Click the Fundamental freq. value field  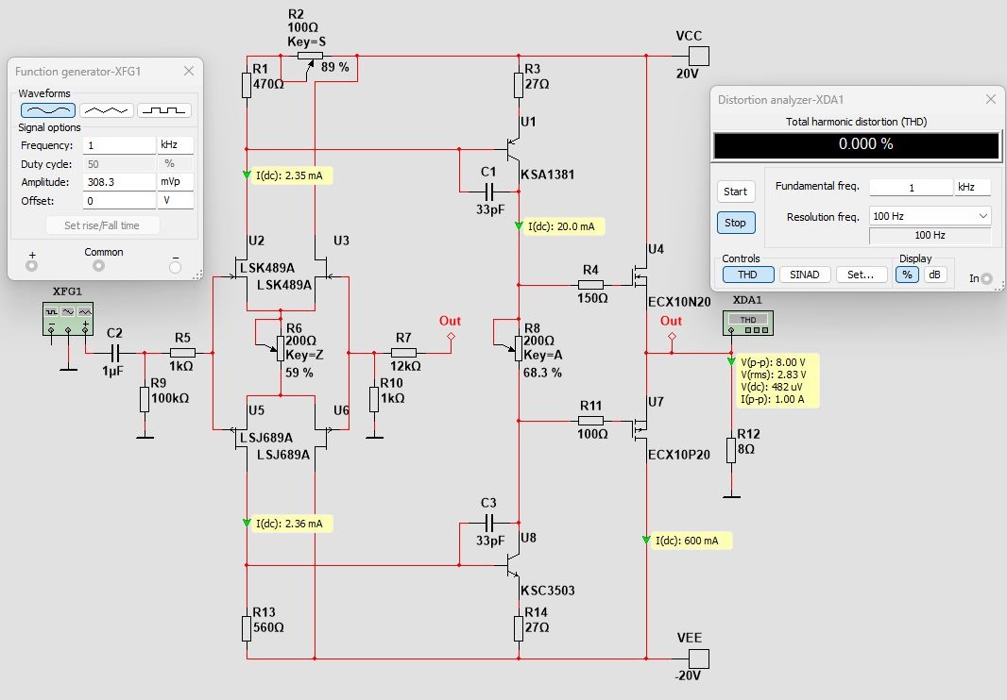912,188
